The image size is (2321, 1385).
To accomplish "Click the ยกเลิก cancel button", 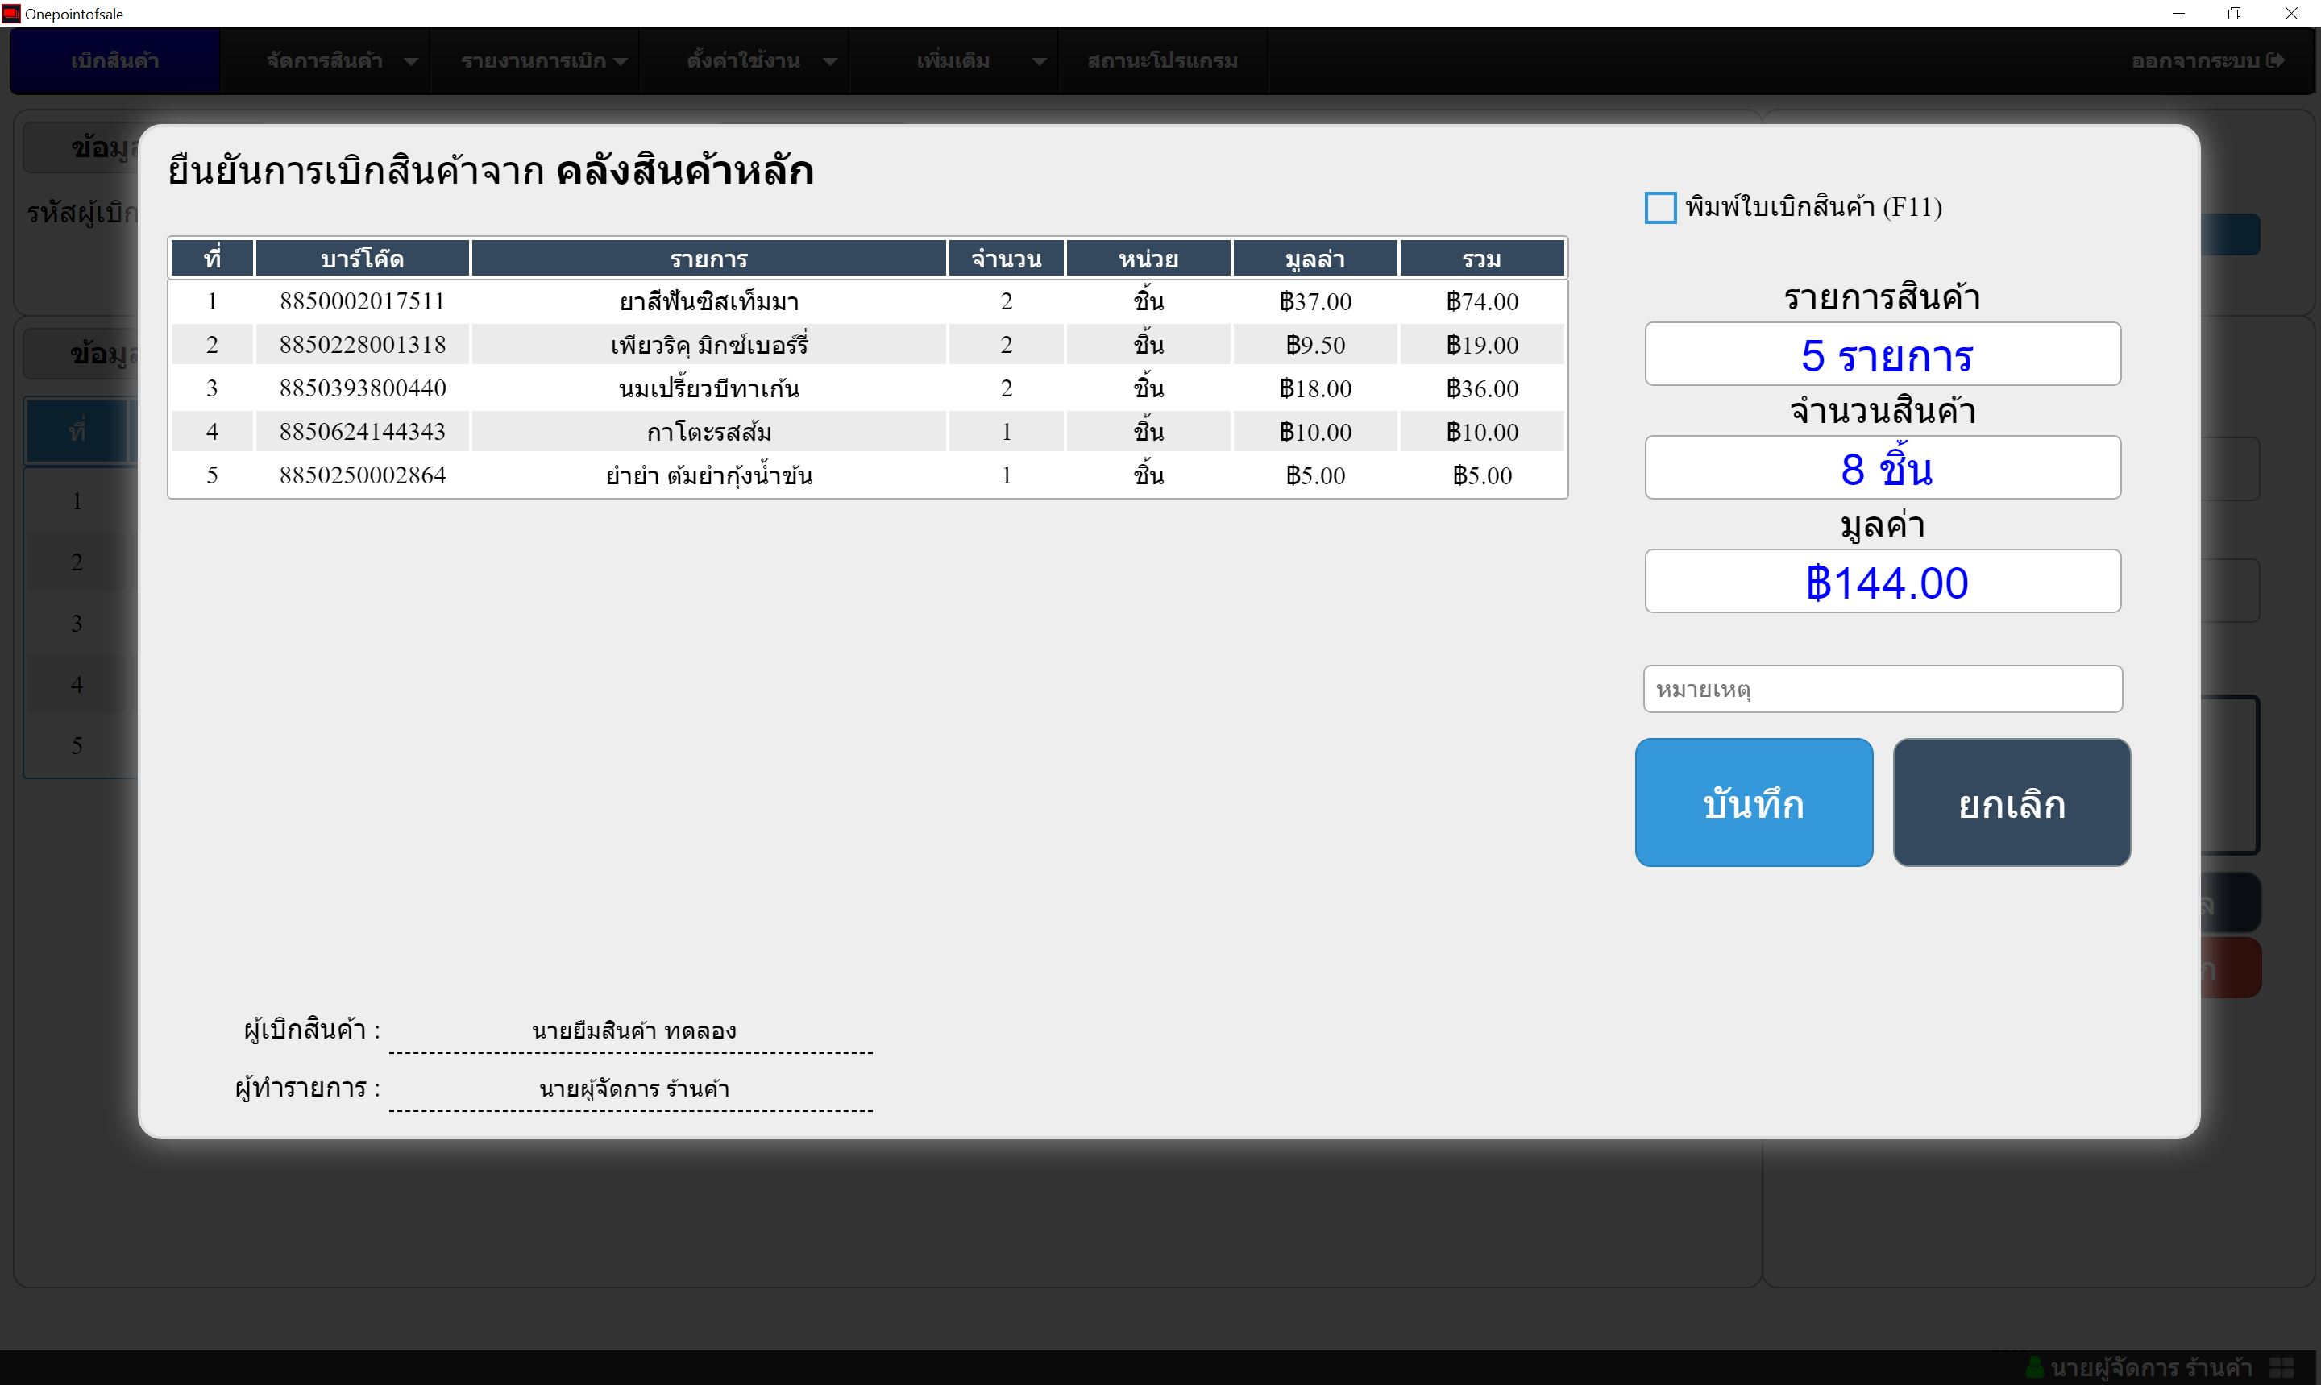I will pyautogui.click(x=2012, y=802).
